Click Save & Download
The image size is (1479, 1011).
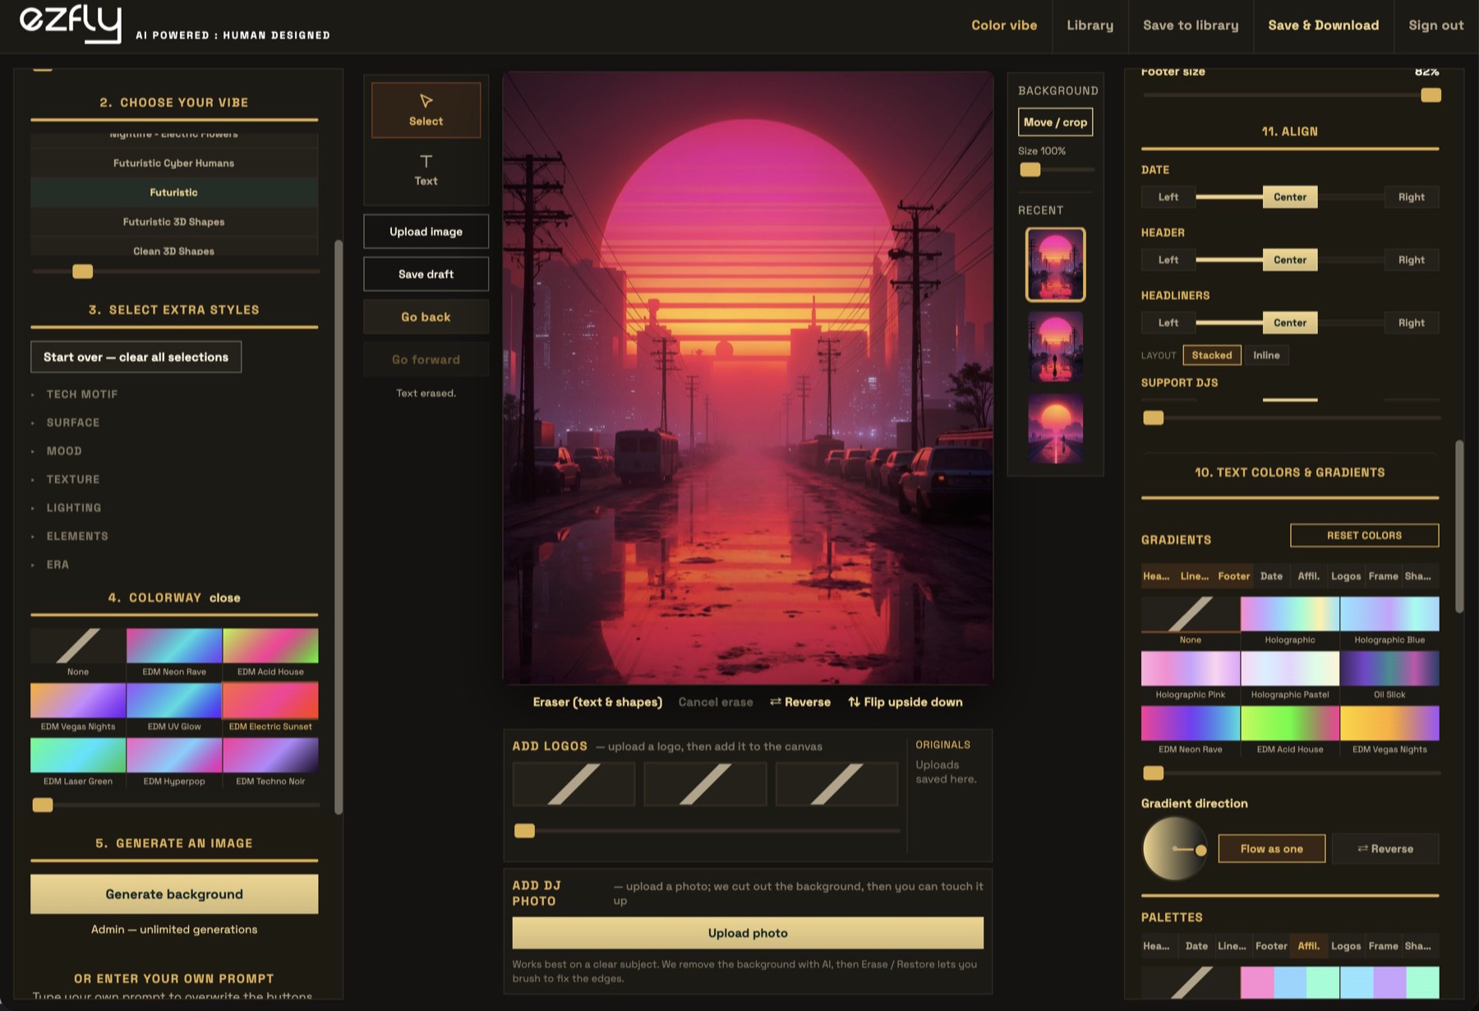pyautogui.click(x=1323, y=25)
